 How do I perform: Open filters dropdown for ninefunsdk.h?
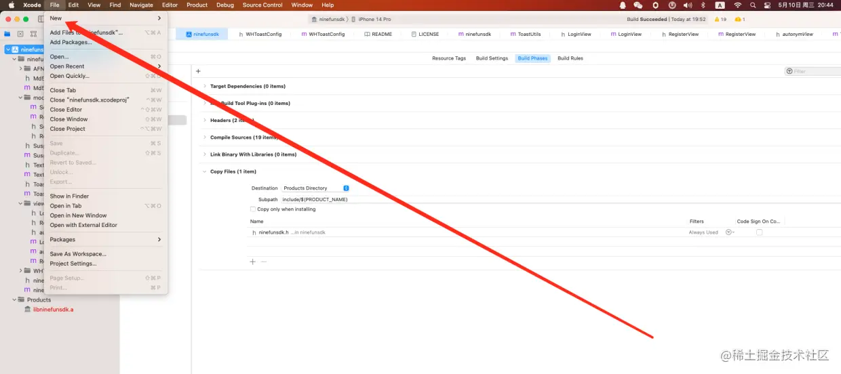(729, 232)
